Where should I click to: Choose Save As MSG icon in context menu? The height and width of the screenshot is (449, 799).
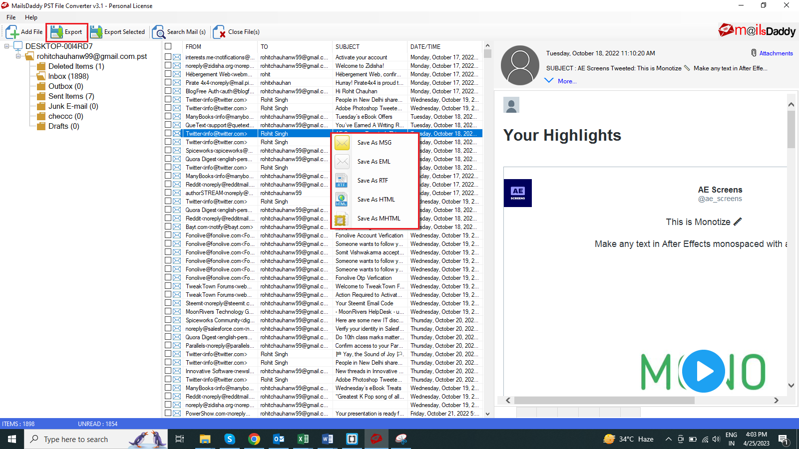(342, 143)
